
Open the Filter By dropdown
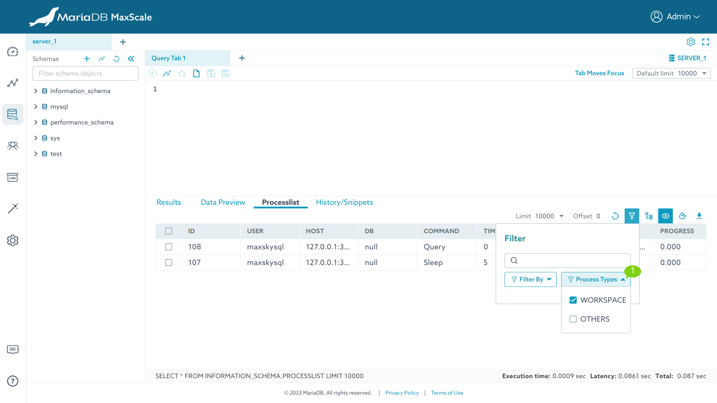pyautogui.click(x=530, y=279)
